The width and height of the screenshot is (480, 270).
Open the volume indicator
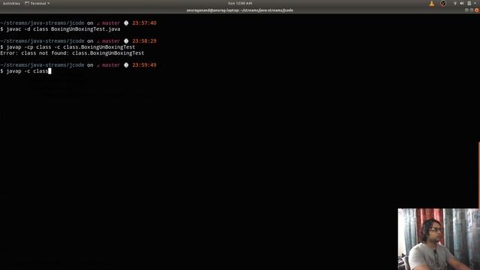(x=462, y=3)
